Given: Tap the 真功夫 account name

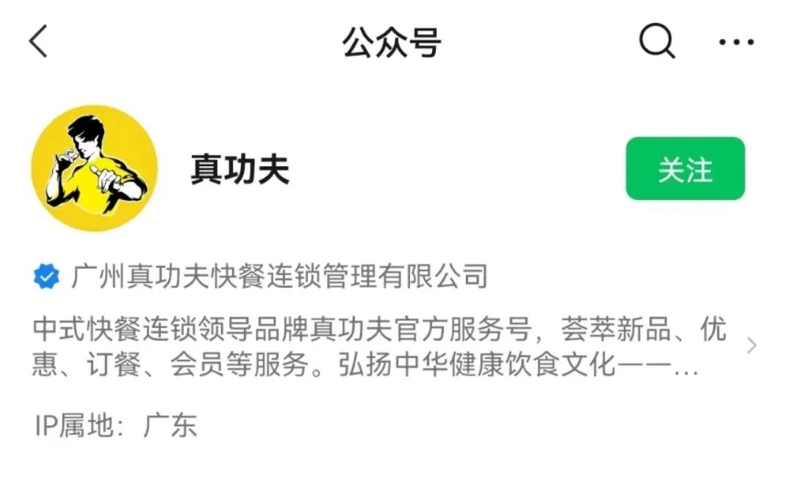Looking at the screenshot, I should coord(240,169).
